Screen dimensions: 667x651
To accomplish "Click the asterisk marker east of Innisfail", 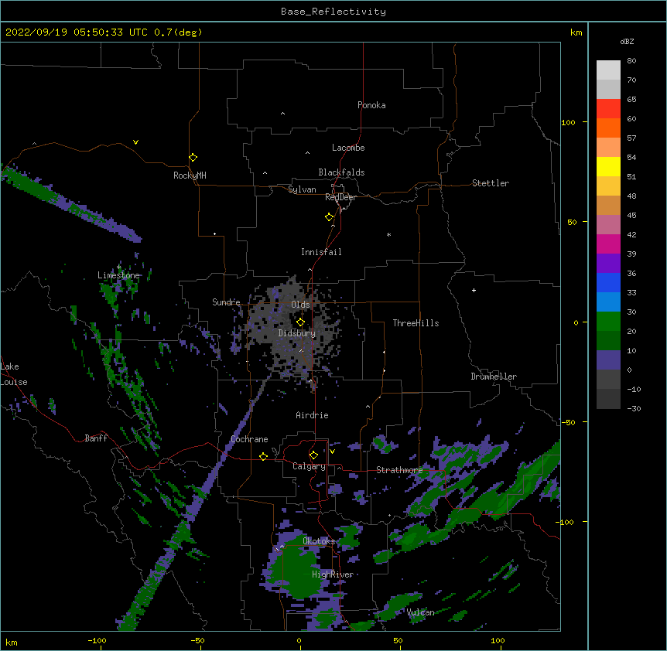I will pos(388,234).
